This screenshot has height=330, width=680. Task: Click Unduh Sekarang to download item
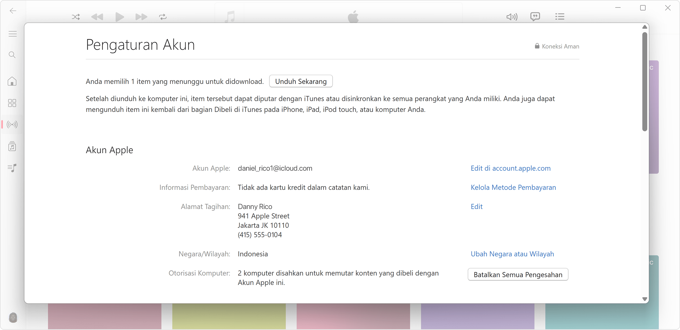[x=301, y=81]
